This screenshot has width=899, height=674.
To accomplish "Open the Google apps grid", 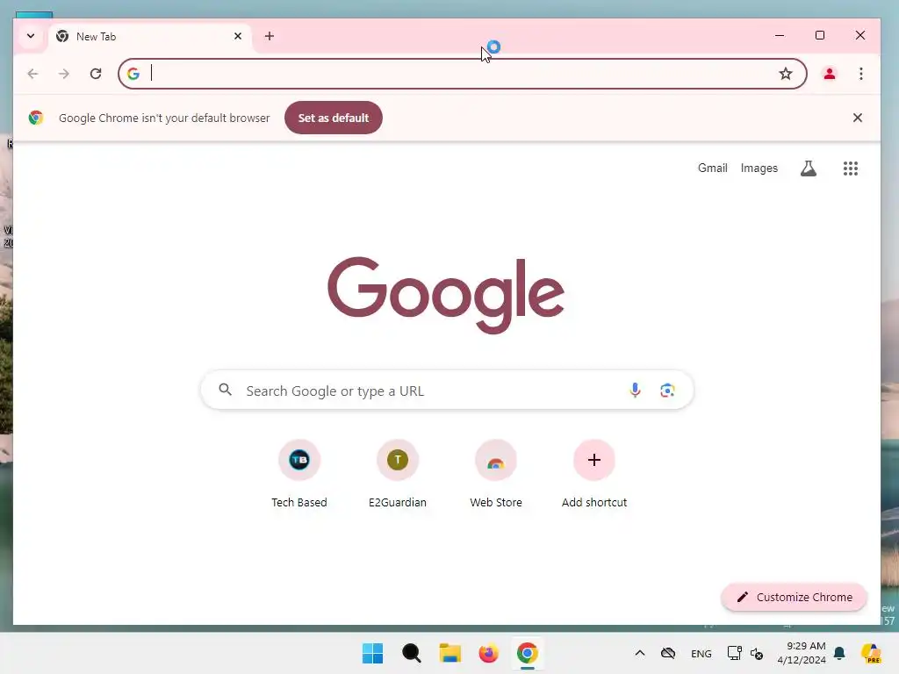I will point(850,168).
